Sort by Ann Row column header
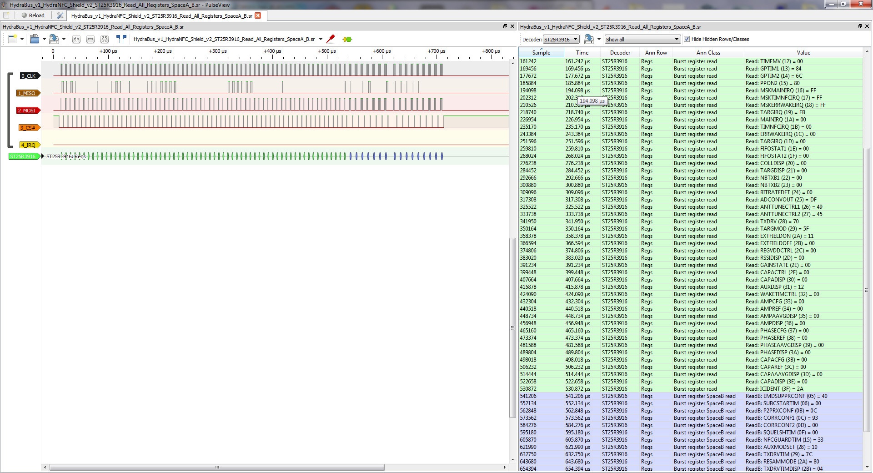This screenshot has height=473, width=873. (656, 52)
